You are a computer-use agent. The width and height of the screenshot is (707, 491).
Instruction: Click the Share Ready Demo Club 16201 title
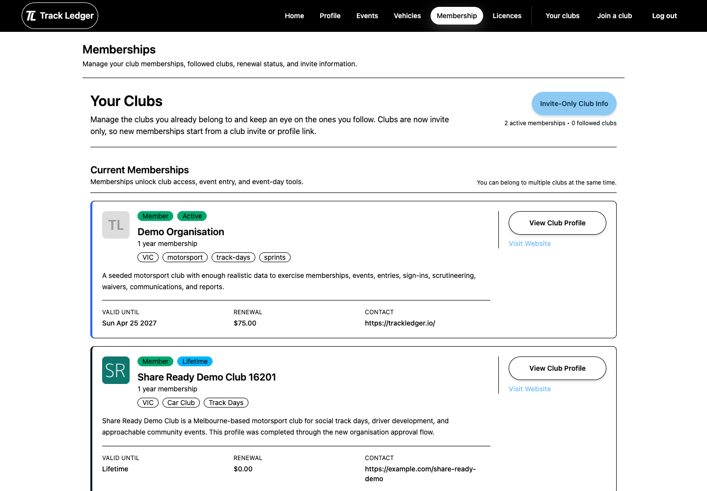click(x=207, y=377)
